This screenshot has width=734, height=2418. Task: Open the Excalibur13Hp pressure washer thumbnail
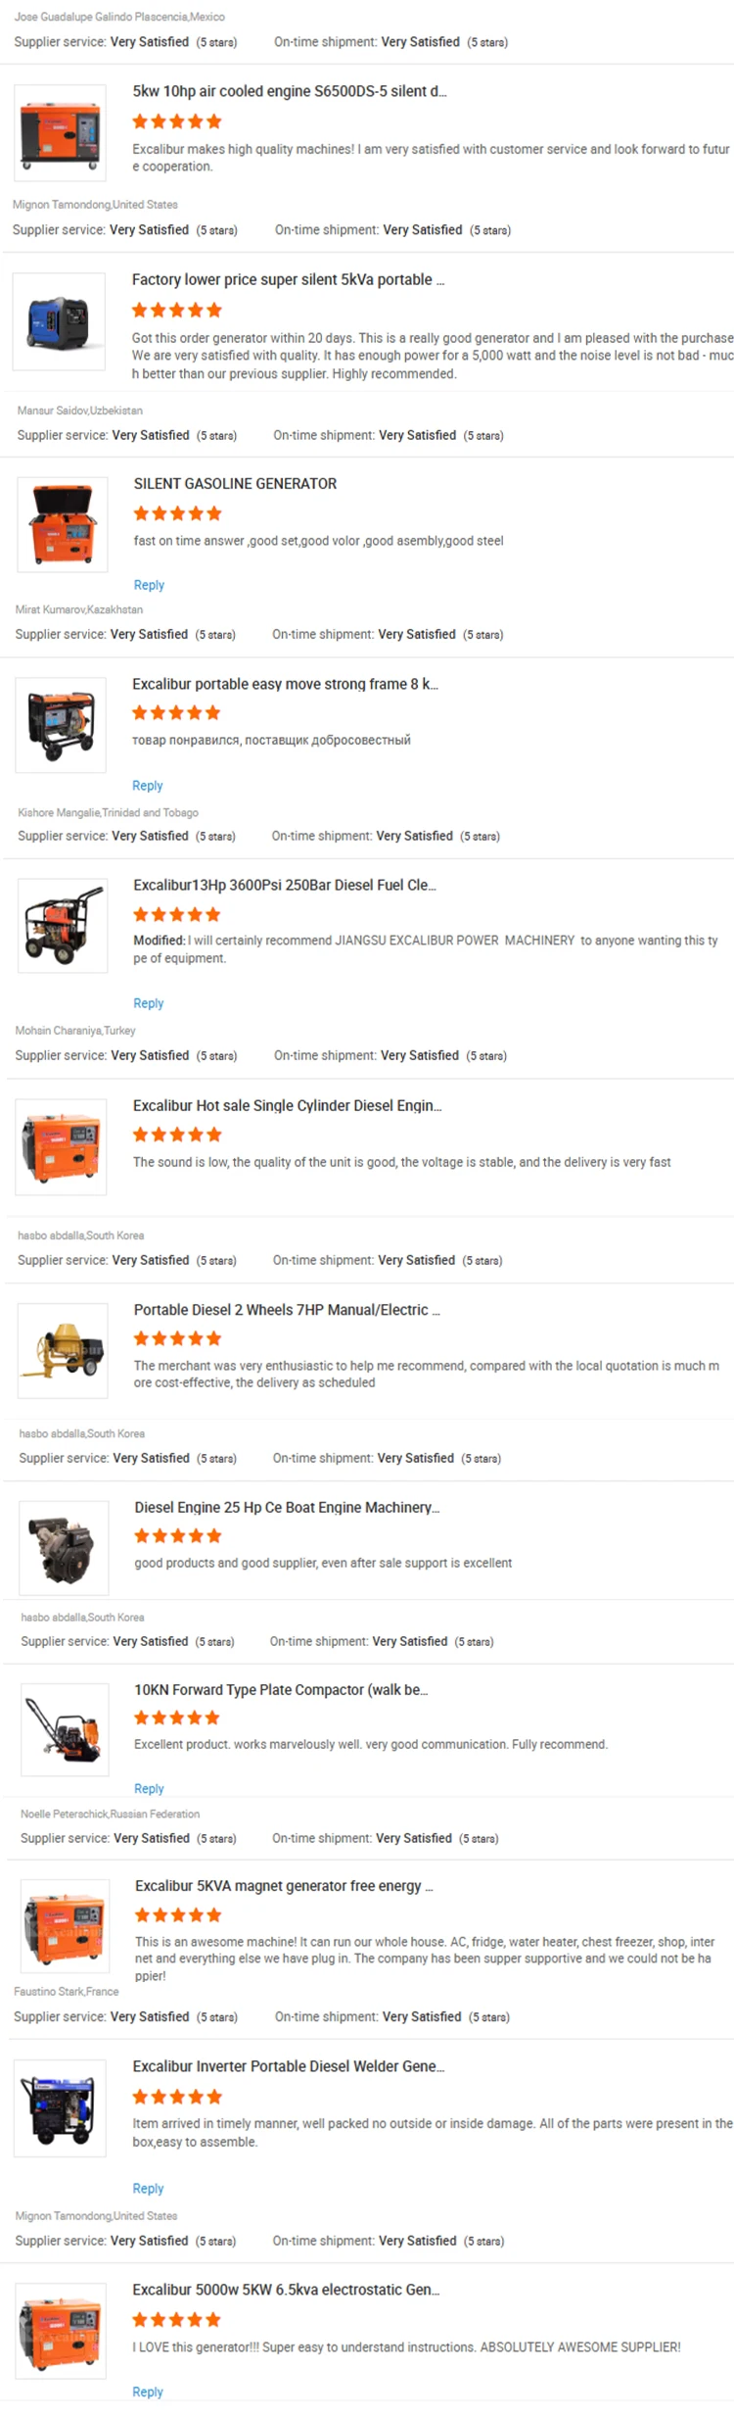click(x=63, y=926)
